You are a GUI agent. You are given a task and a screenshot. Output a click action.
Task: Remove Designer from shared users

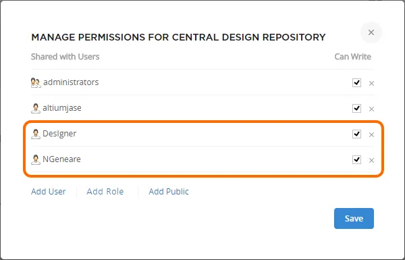tap(371, 134)
